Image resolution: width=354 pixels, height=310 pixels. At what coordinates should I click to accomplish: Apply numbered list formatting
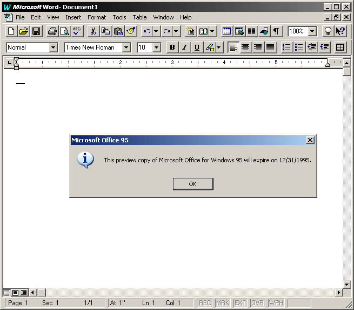[x=287, y=47]
